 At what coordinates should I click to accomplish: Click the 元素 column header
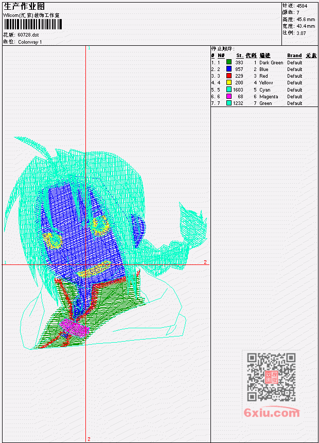pyautogui.click(x=311, y=56)
